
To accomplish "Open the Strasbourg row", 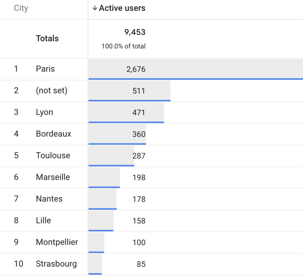I will click(x=56, y=264).
